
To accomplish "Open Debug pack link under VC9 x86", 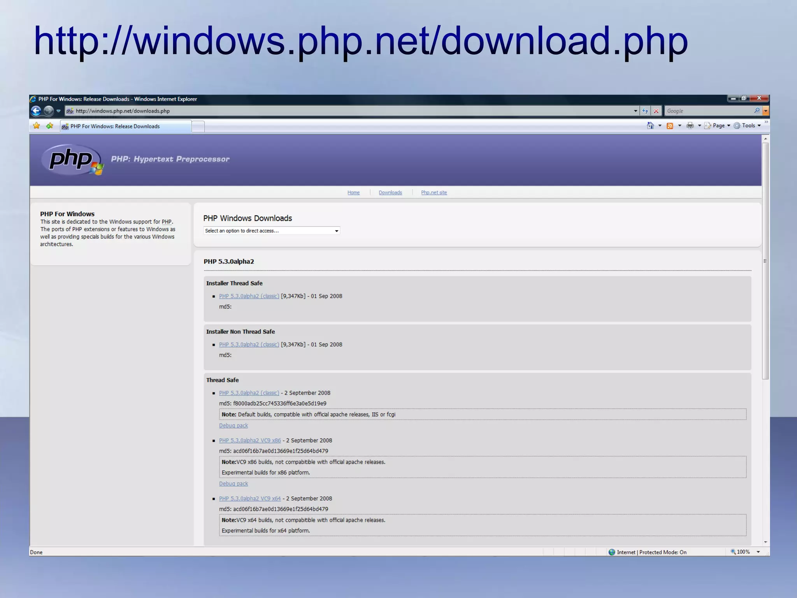I will pyautogui.click(x=233, y=484).
